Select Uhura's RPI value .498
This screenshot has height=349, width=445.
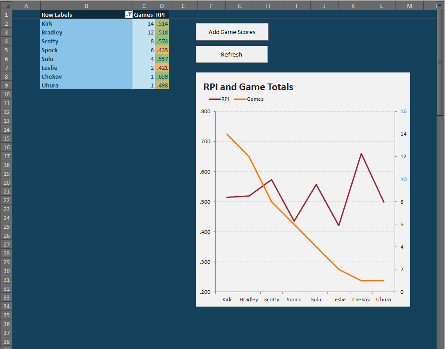[x=162, y=85]
